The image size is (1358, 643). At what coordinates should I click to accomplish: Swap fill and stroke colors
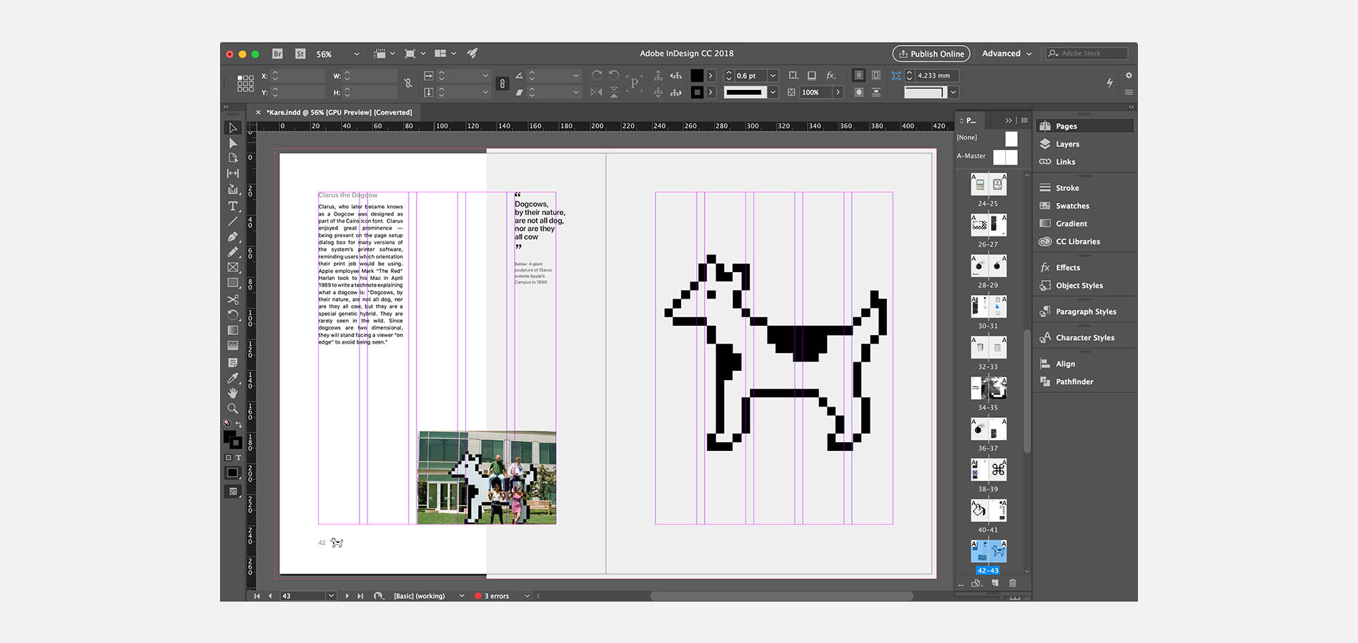coord(238,424)
